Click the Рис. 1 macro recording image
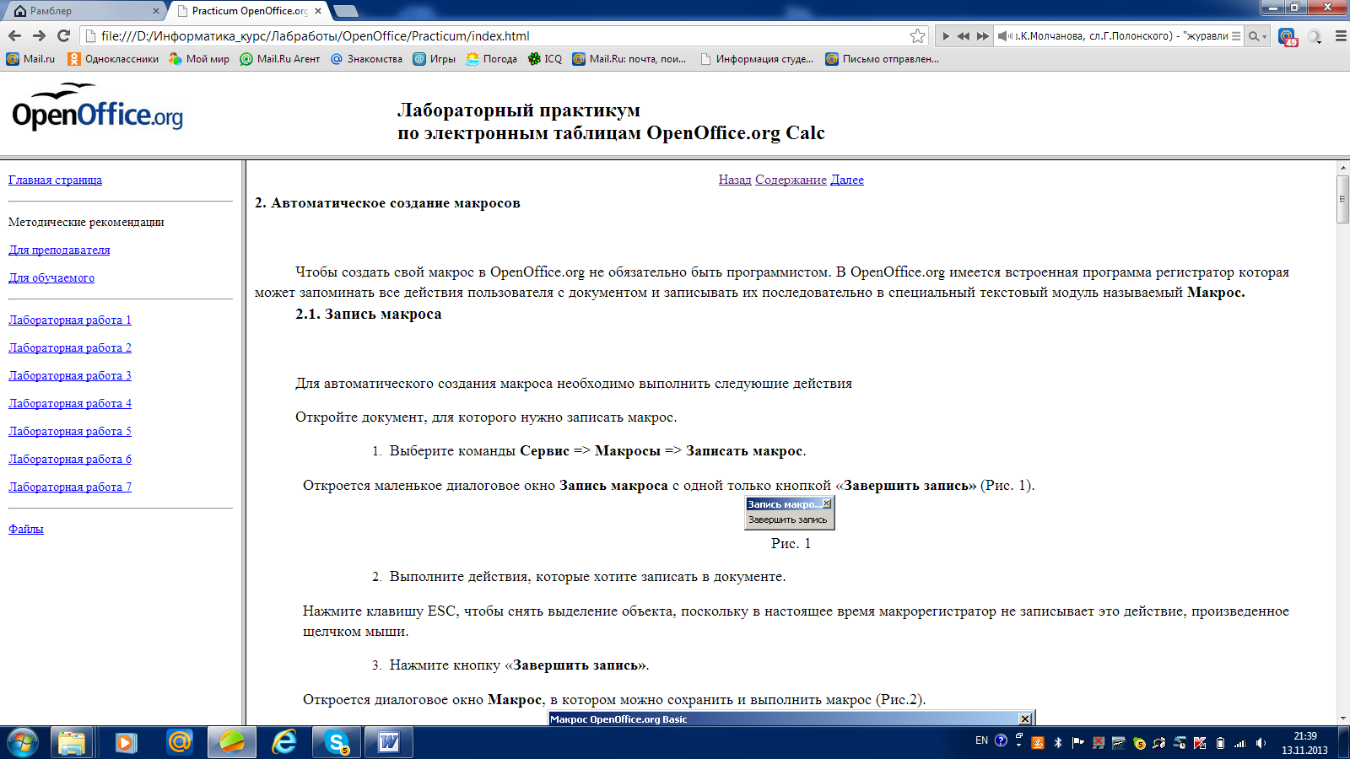1350x759 pixels. click(x=790, y=513)
